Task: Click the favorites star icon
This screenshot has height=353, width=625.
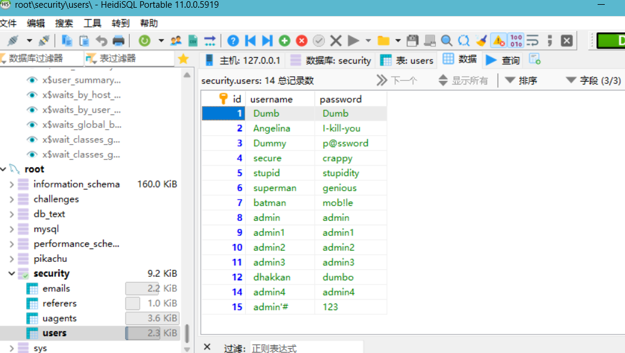Action: (x=183, y=59)
